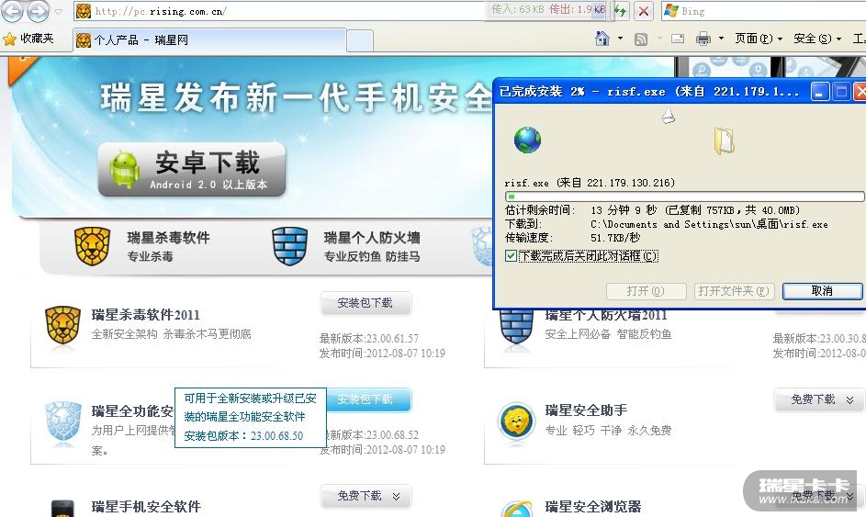The height and width of the screenshot is (517, 866).
Task: Click the 瑞星安全浏览器 browser icon
Action: point(517,509)
